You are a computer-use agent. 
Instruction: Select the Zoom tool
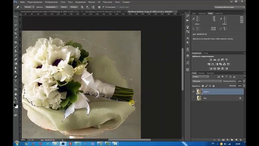pos(16,98)
